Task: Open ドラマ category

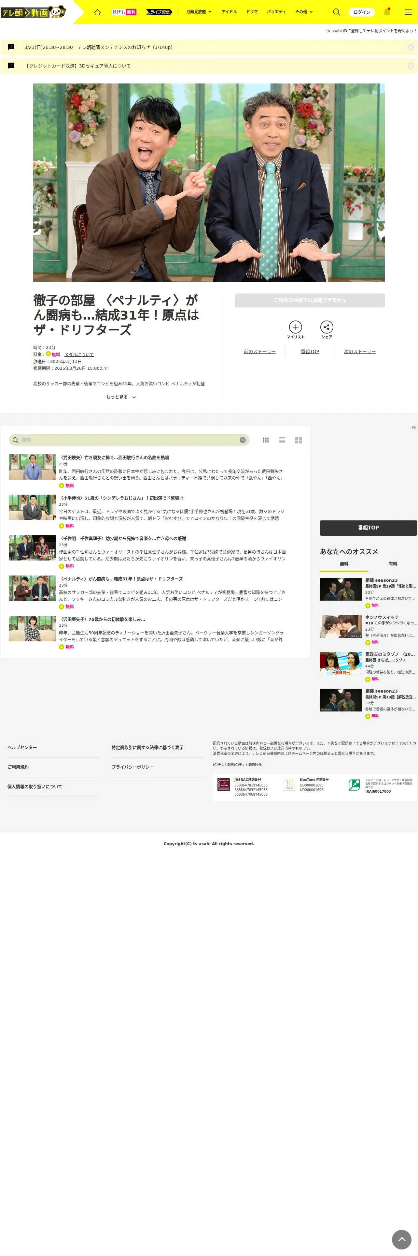Action: pyautogui.click(x=252, y=12)
